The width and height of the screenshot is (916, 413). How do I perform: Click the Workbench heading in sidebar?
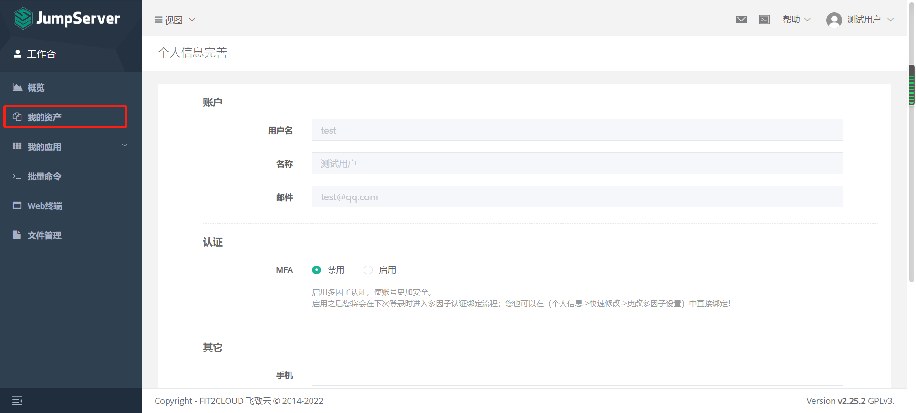click(41, 54)
